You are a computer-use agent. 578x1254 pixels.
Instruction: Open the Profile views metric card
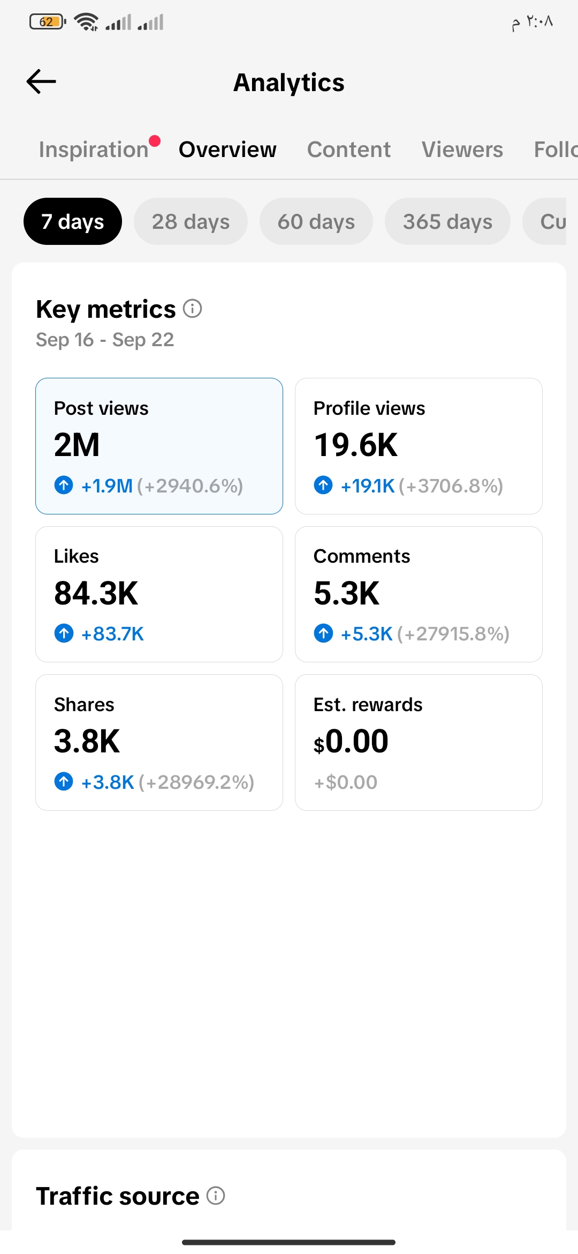pos(419,446)
